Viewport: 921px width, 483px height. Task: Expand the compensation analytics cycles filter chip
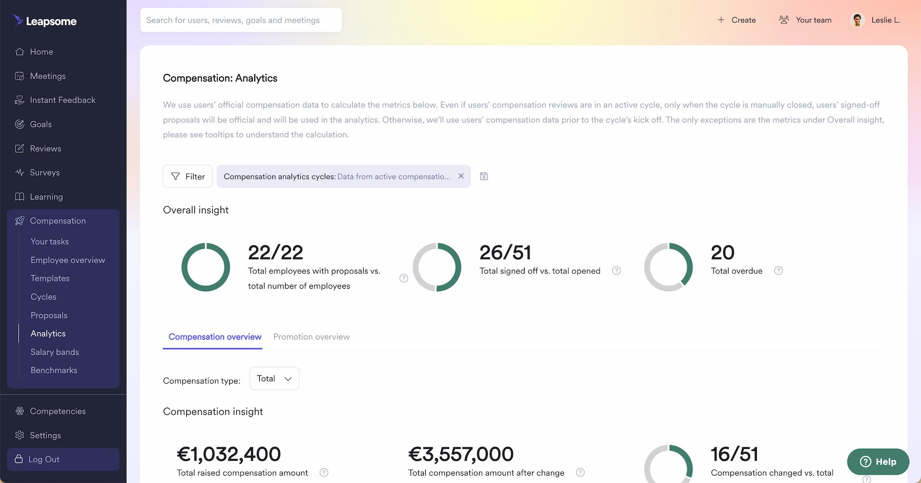(343, 176)
